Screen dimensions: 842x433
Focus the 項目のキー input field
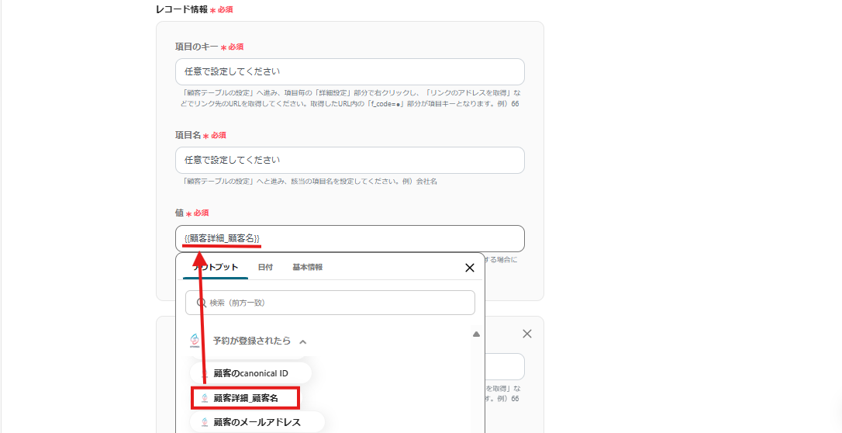coord(350,72)
